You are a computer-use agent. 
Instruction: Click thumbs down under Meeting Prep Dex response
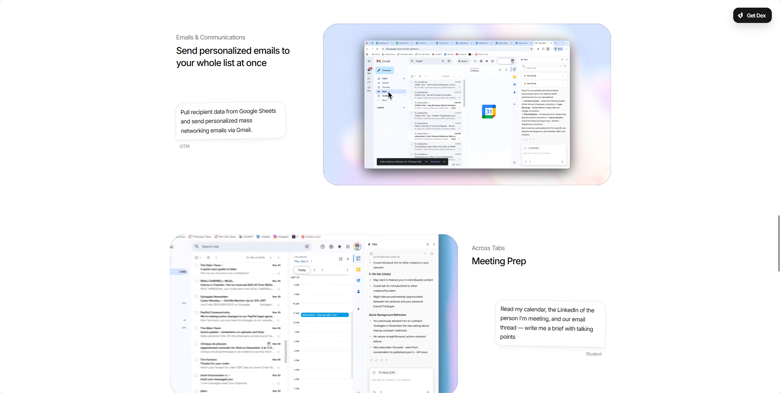point(382,360)
